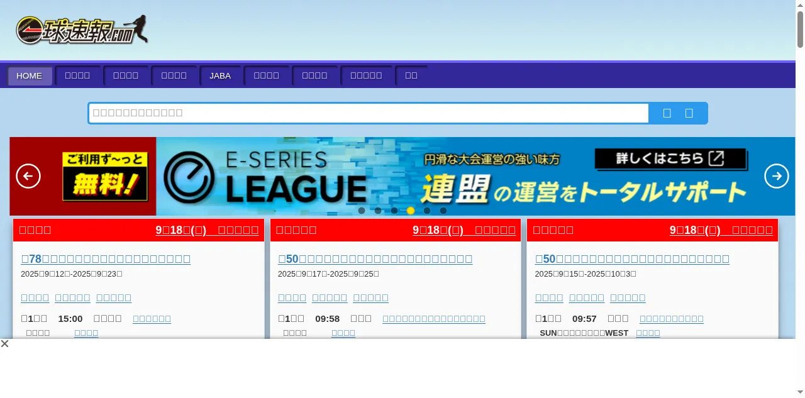805x398 pixels.
Task: Click the 15:00 start time text
Action: pos(70,319)
